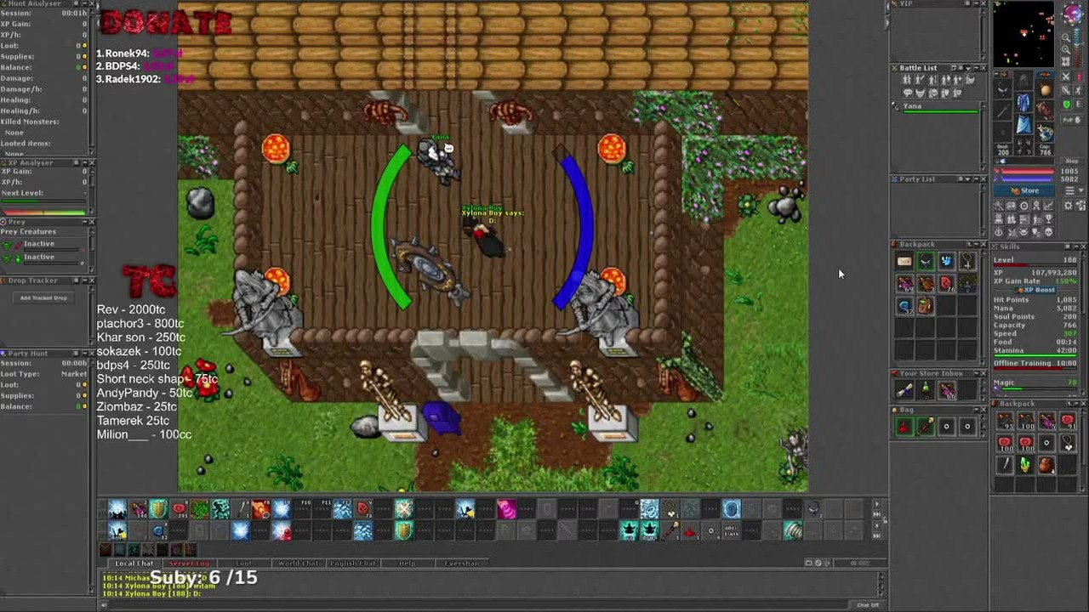Open the in-game Store

coord(1024,190)
